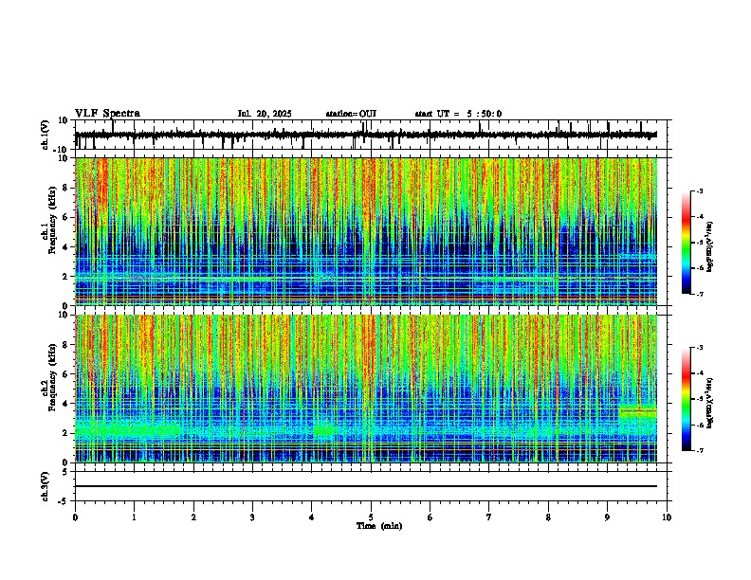Click the '-3' value on ch.1 color bar

699,191
